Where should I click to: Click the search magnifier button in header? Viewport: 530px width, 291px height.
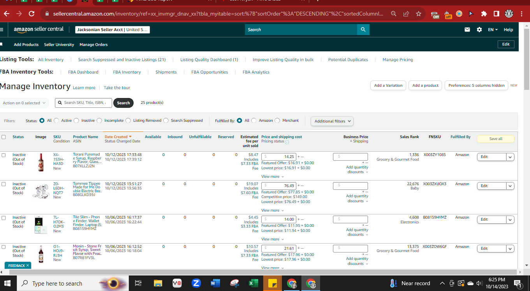tap(363, 30)
